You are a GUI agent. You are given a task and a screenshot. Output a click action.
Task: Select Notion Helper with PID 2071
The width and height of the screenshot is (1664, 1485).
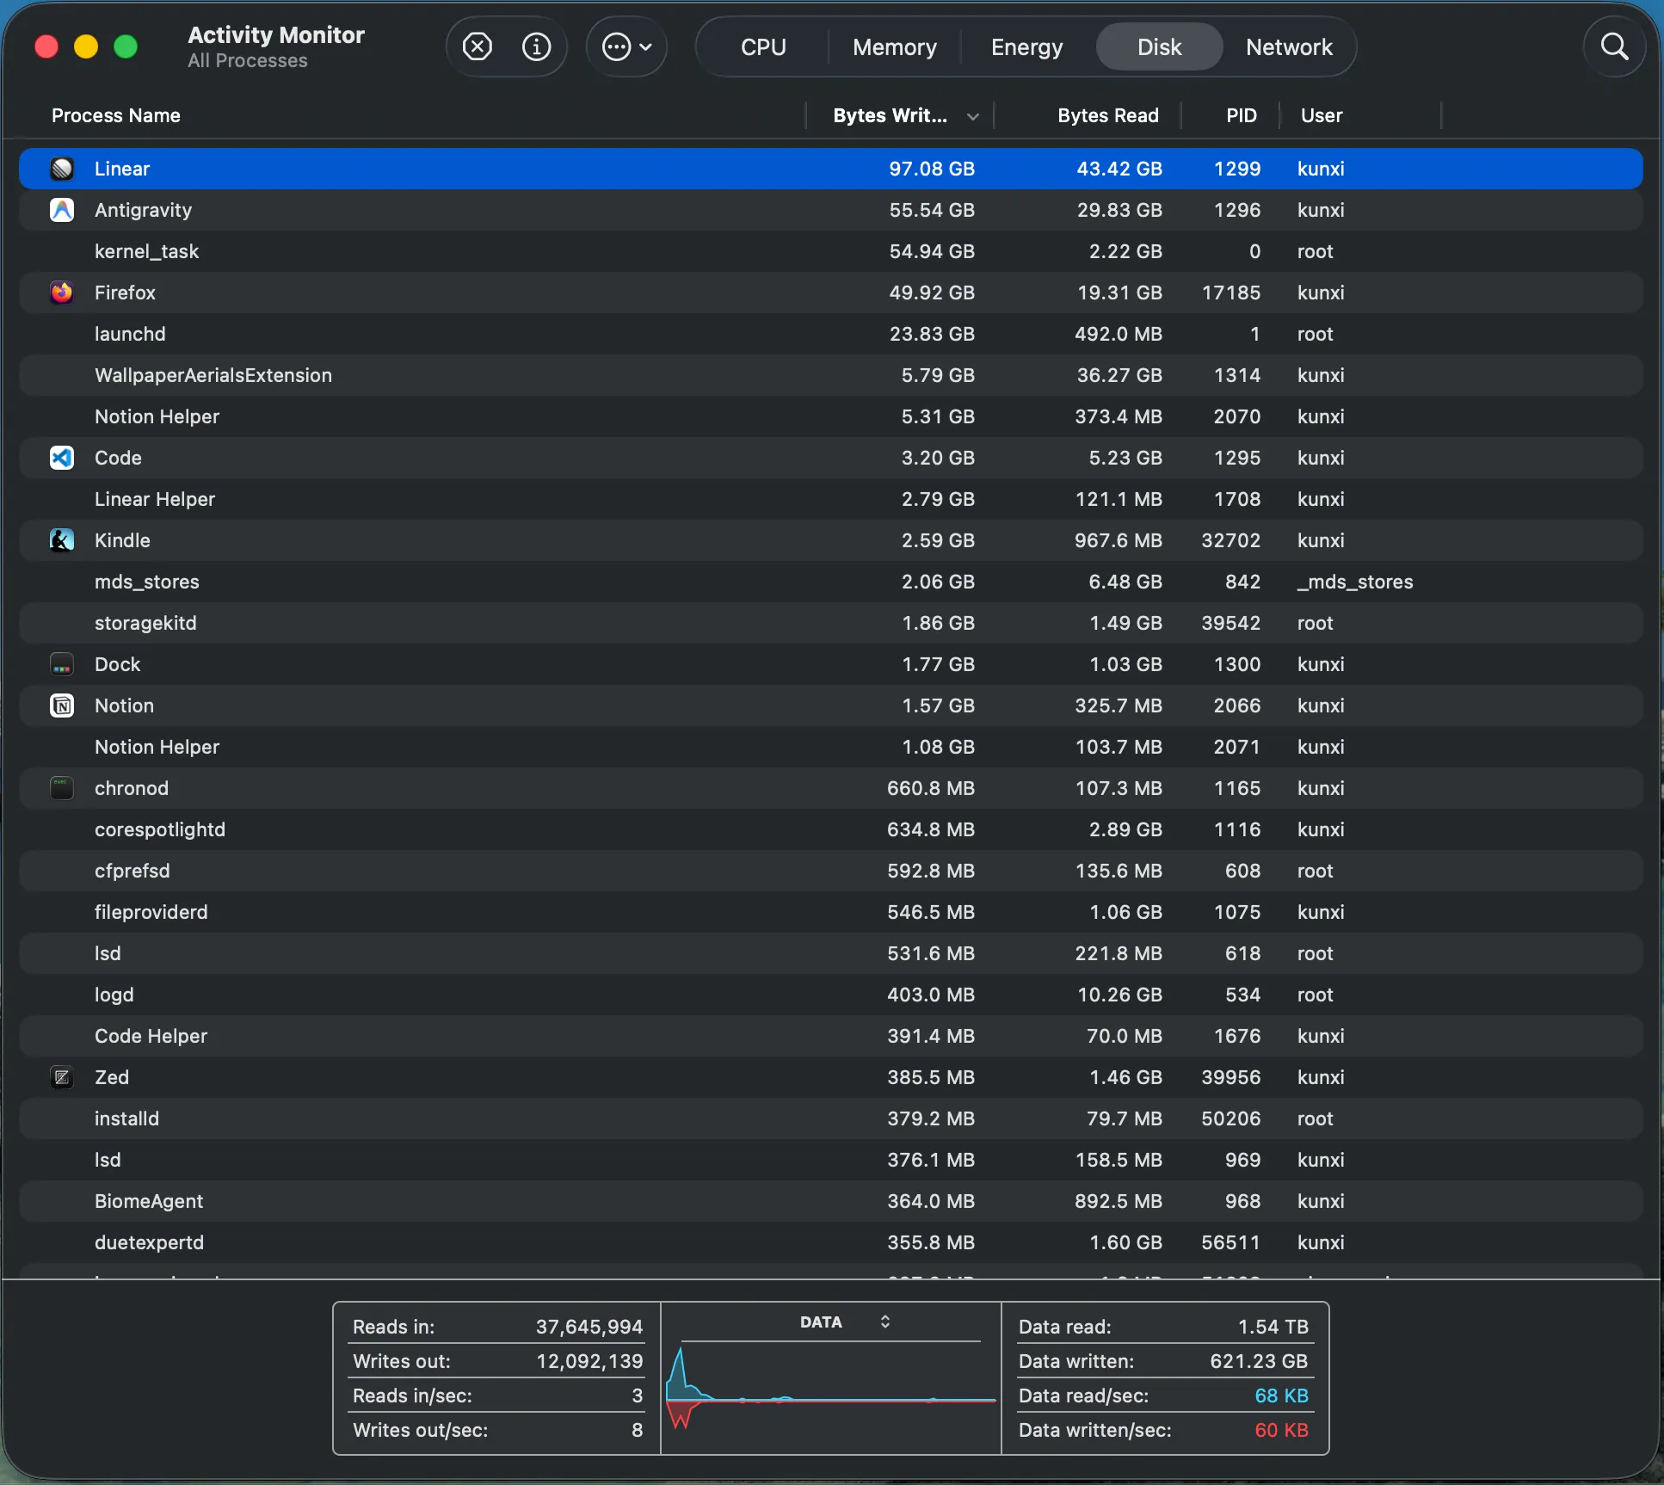[831, 747]
